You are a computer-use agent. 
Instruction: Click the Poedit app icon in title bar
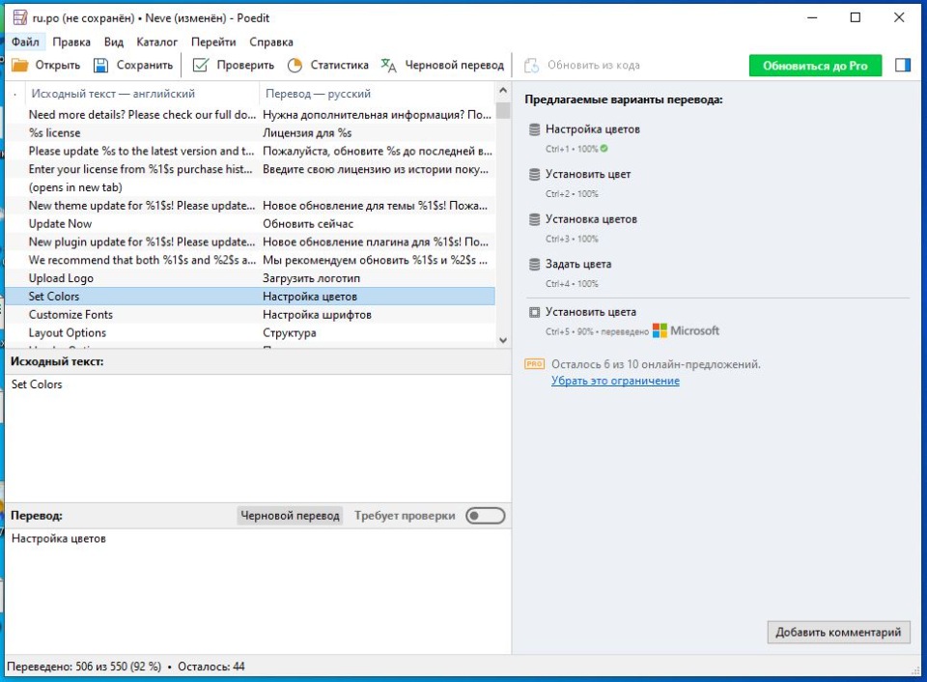click(18, 17)
